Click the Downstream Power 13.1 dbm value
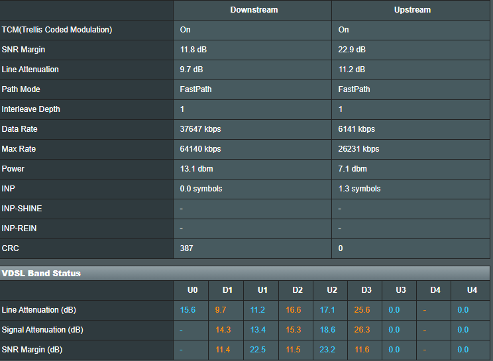The height and width of the screenshot is (361, 493). point(195,169)
